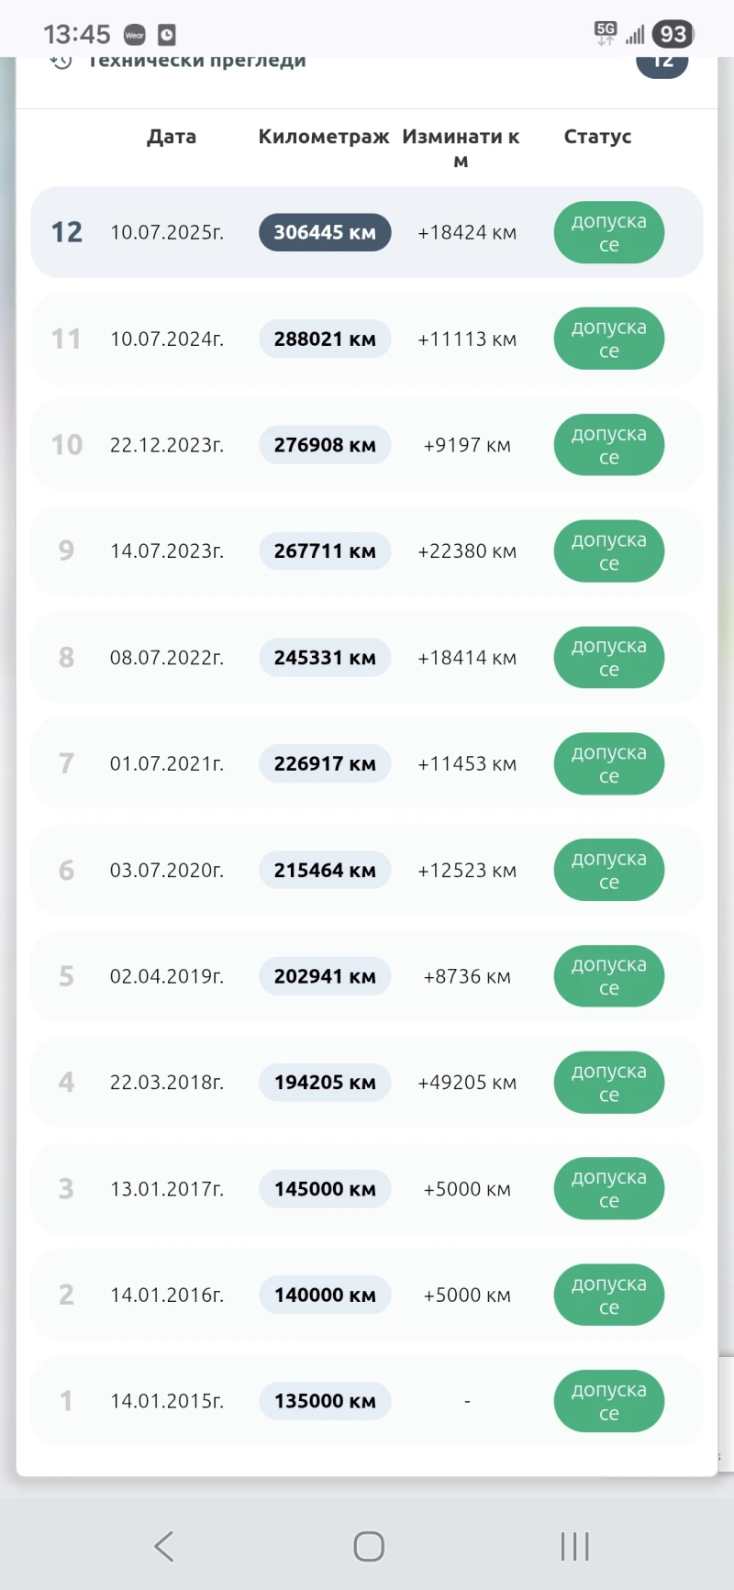Tap the 276908 км mileage badge
The height and width of the screenshot is (1590, 734).
pos(325,445)
